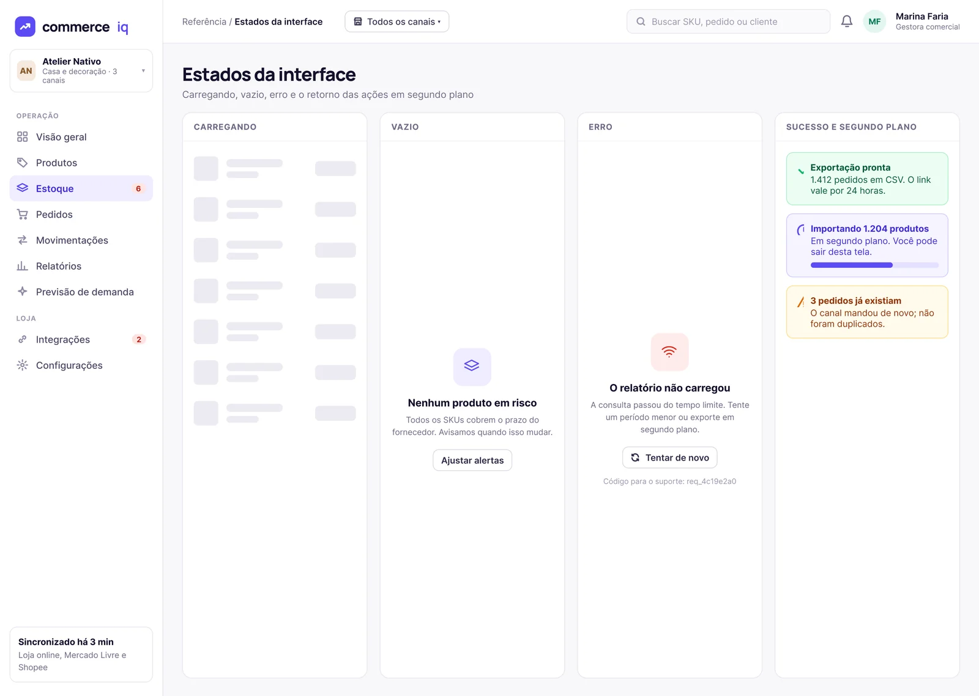Viewport: 979px width, 696px height.
Task: Click the Produtos tag icon
Action: click(23, 163)
